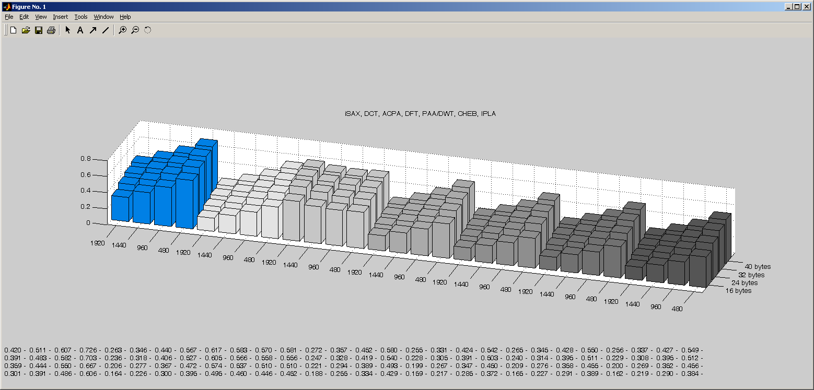The image size is (814, 390).
Task: Close the Figure No. 1 window
Action: pos(806,6)
